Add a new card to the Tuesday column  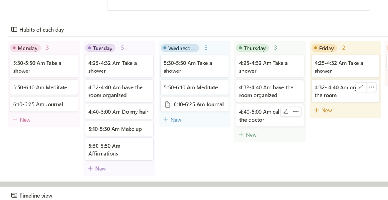97,168
